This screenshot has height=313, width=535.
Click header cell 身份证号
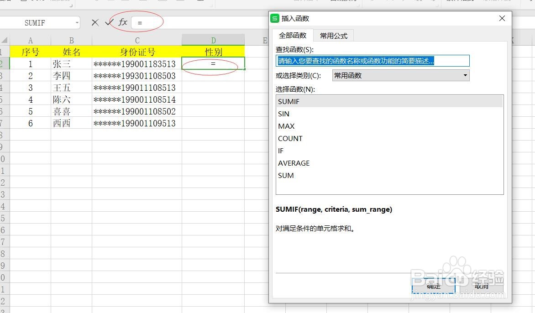pos(137,52)
